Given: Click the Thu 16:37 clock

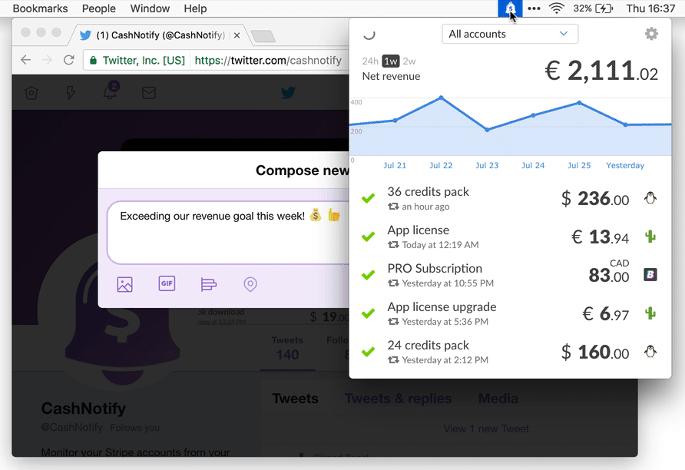Looking at the screenshot, I should [x=650, y=8].
